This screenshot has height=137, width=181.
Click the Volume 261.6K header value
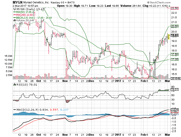[x=131, y=6]
